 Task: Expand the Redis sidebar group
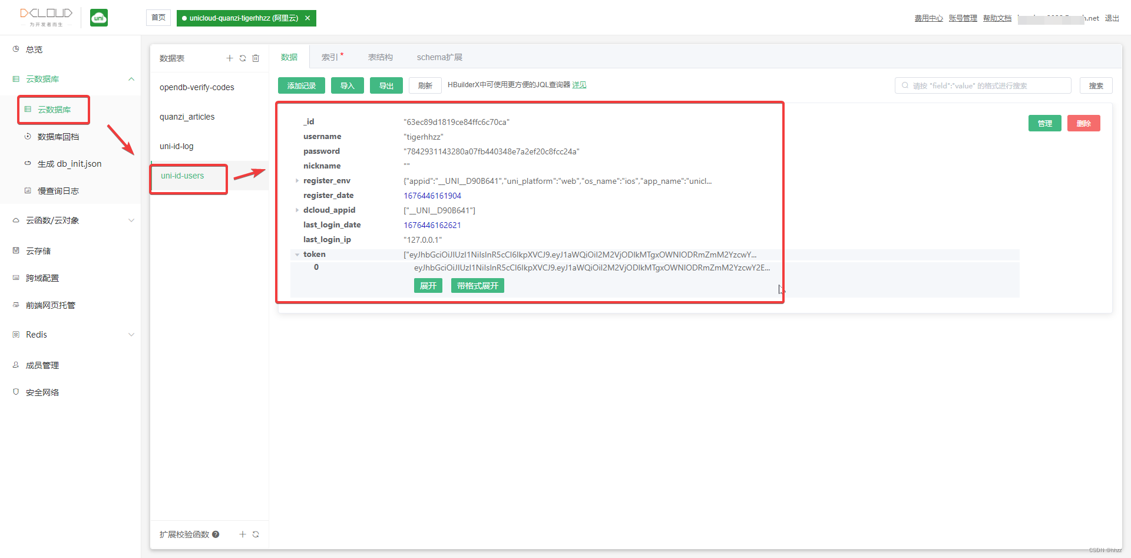131,335
